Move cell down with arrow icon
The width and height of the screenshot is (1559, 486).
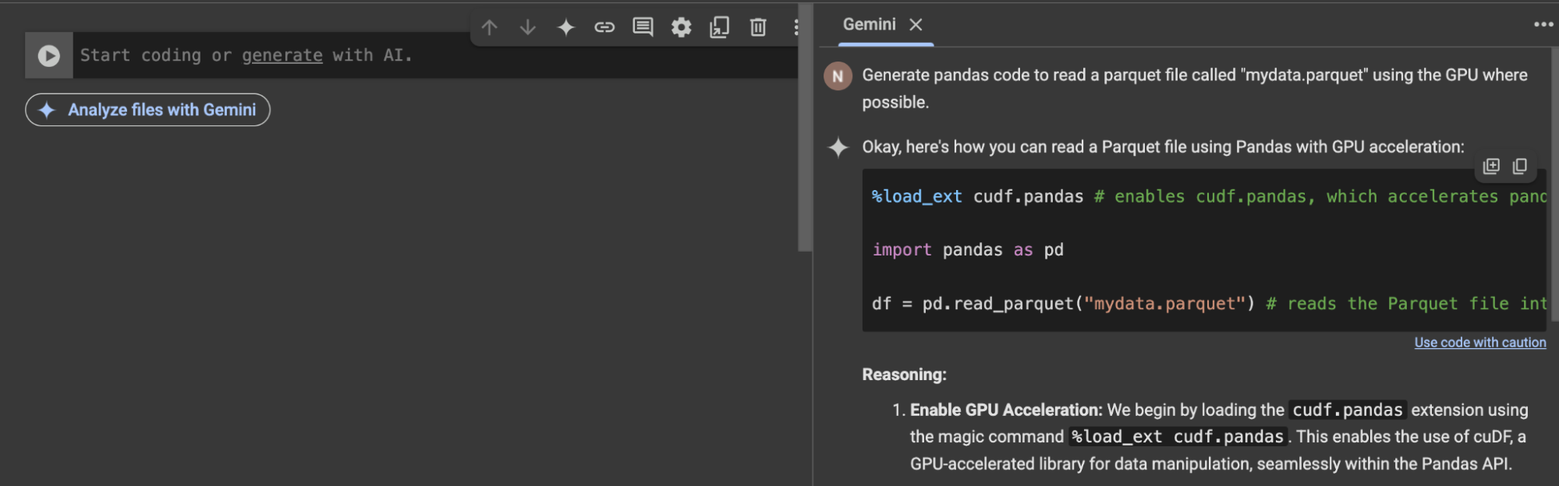pyautogui.click(x=528, y=28)
